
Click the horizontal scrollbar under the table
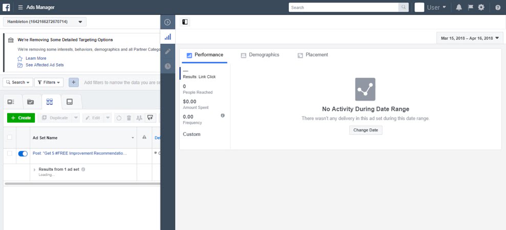tap(82, 183)
